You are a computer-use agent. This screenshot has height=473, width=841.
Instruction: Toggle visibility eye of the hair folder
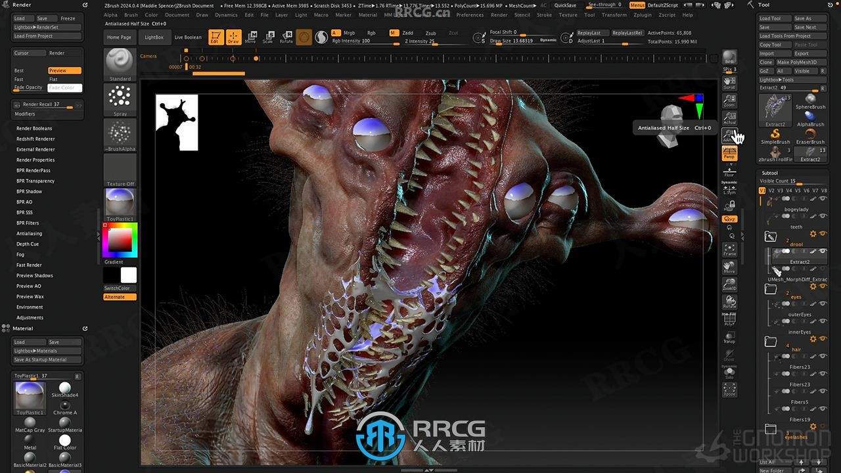[823, 339]
